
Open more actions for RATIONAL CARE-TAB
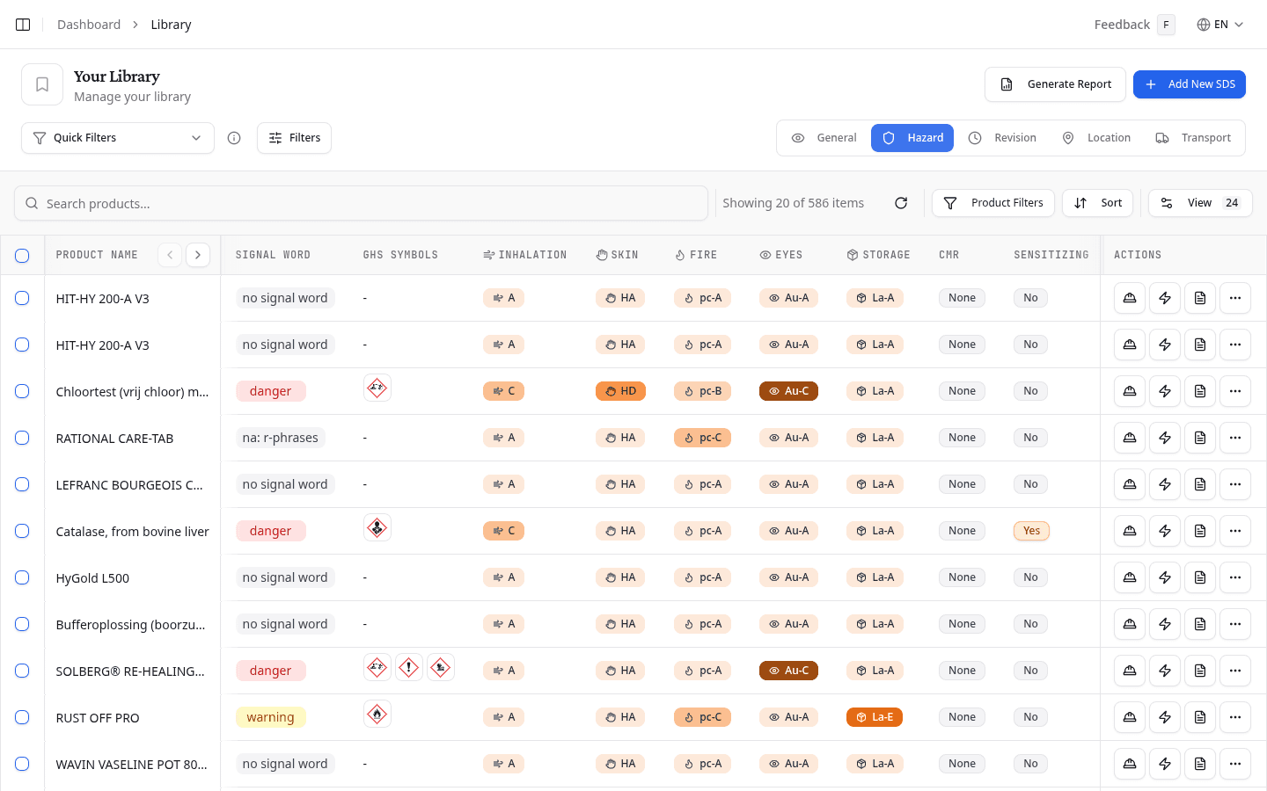click(x=1235, y=438)
